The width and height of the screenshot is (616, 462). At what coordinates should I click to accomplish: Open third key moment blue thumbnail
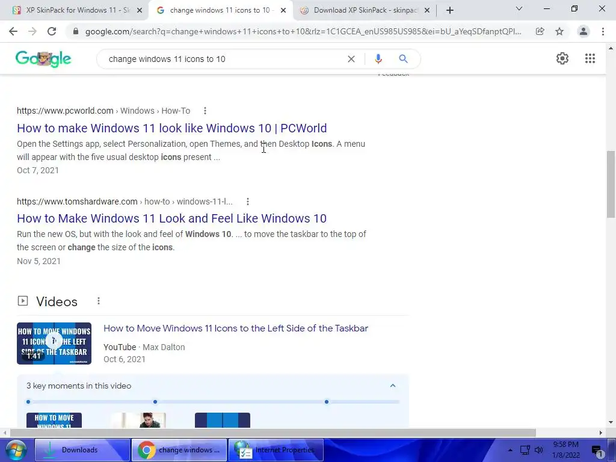coord(223,420)
